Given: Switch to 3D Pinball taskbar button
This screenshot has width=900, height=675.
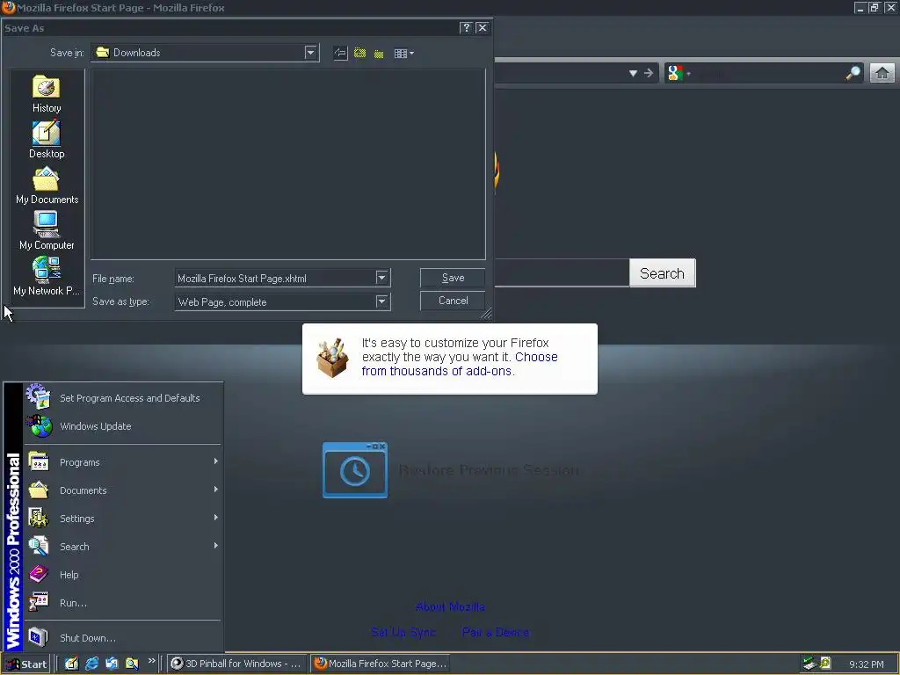Looking at the screenshot, I should [x=237, y=664].
